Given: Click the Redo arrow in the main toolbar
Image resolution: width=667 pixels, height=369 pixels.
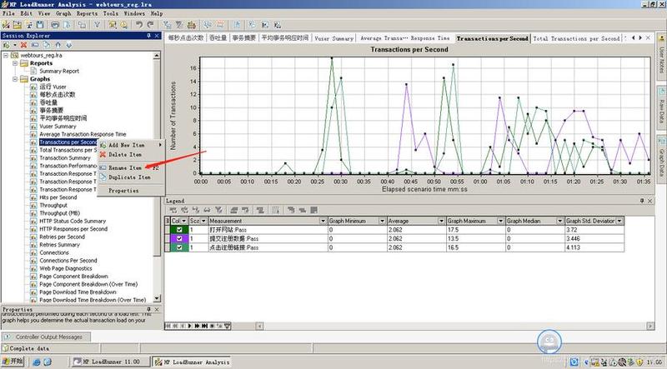Looking at the screenshot, I should click(x=150, y=25).
